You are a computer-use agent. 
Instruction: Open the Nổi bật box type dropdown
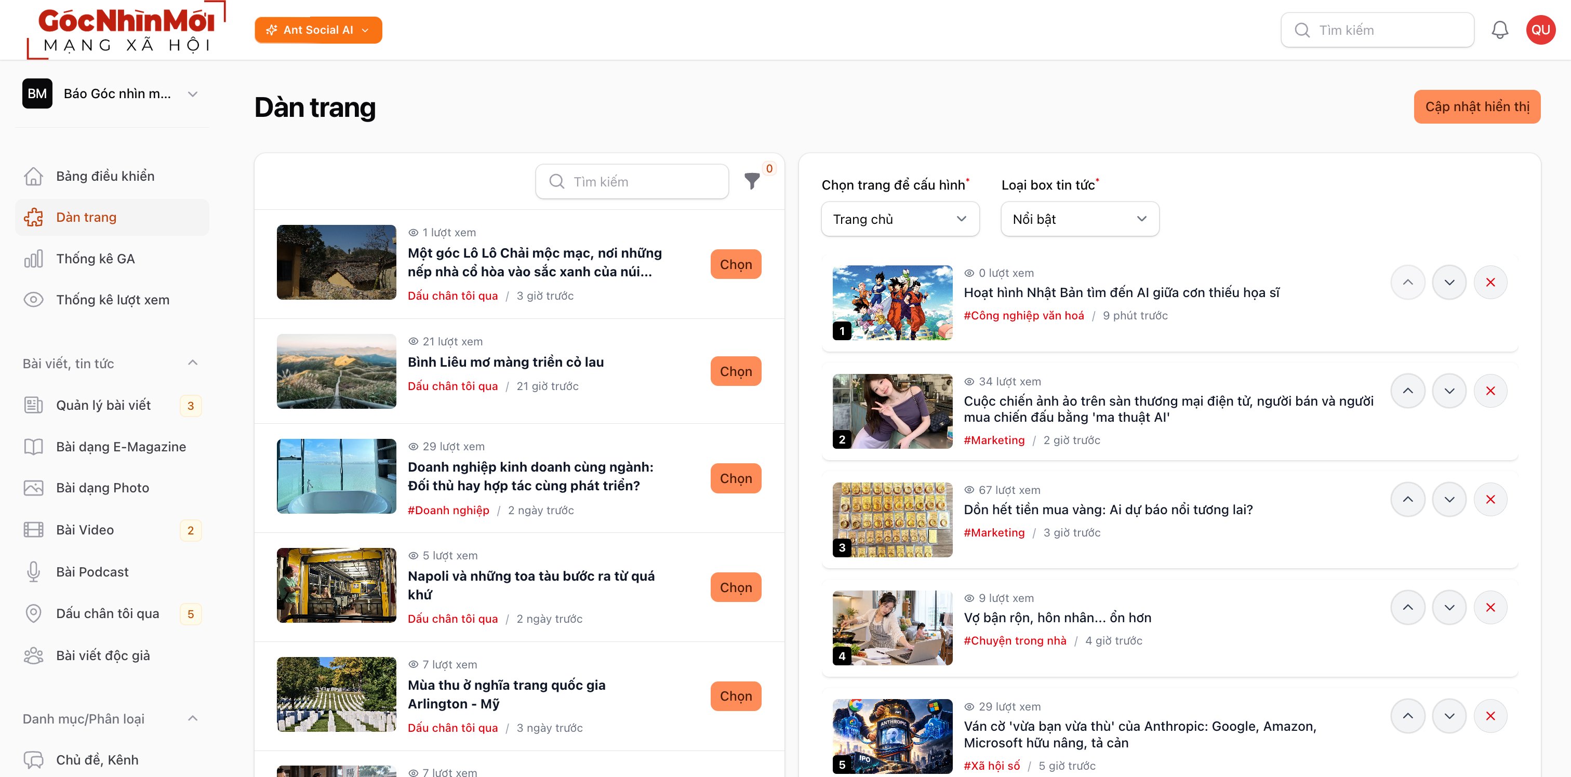[1080, 219]
